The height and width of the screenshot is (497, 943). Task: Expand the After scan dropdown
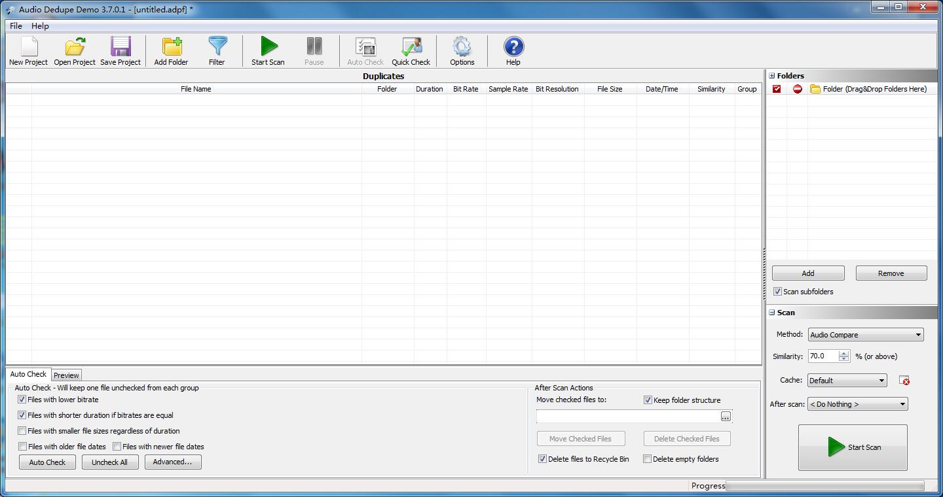click(x=857, y=404)
